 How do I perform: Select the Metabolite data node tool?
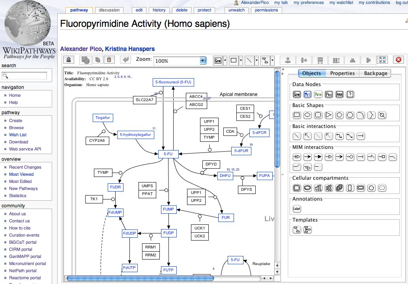(x=307, y=94)
